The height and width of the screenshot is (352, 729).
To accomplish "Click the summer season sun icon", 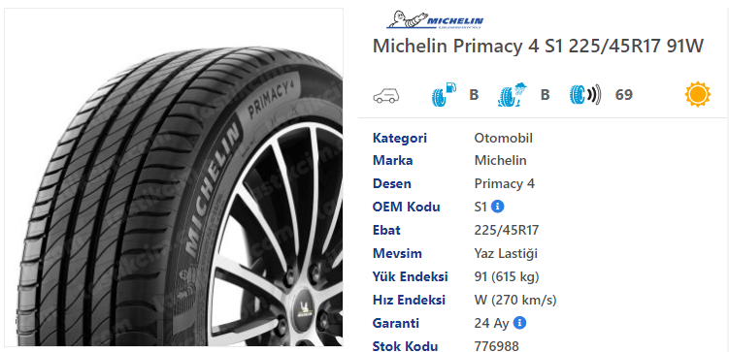I will pos(697,94).
